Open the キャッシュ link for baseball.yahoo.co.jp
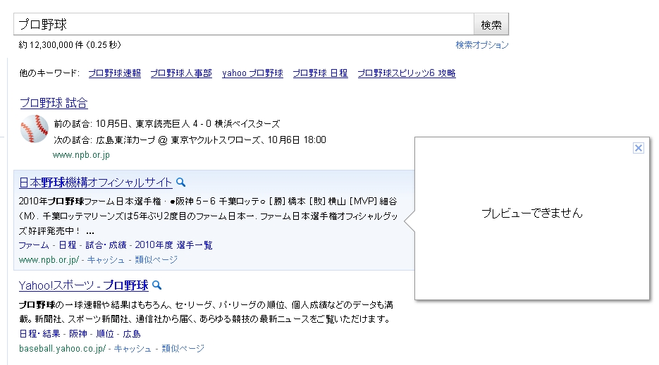 pos(133,349)
